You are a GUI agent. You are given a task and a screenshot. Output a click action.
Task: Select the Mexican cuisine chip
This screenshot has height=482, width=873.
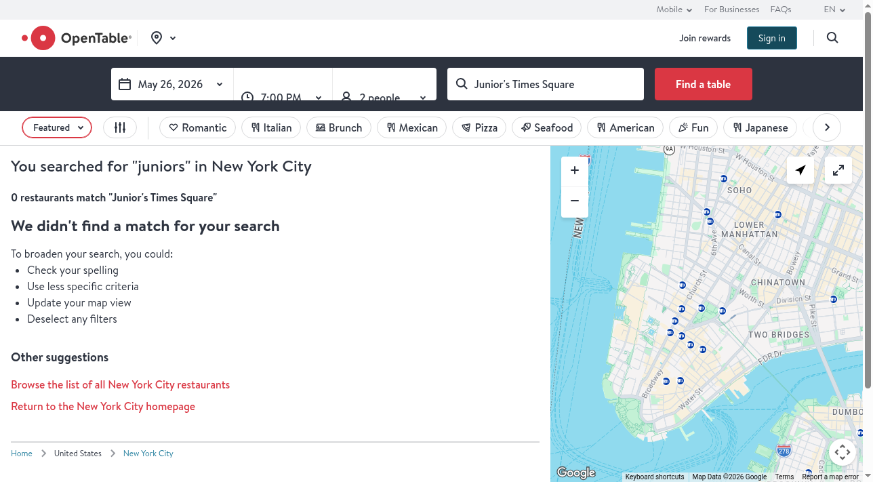pyautogui.click(x=412, y=127)
